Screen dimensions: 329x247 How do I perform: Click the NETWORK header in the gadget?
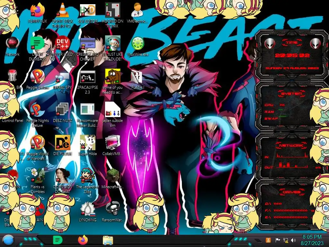[x=292, y=145]
